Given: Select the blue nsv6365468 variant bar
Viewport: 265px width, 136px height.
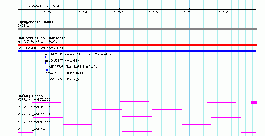Looking at the screenshot, I should coord(137,51).
